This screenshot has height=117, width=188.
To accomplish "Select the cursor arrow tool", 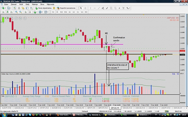I will 81,8.
